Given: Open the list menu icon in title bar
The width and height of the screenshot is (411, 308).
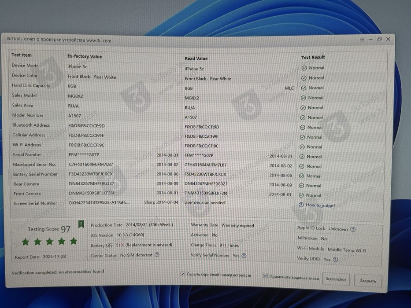Looking at the screenshot, I should (362, 40).
